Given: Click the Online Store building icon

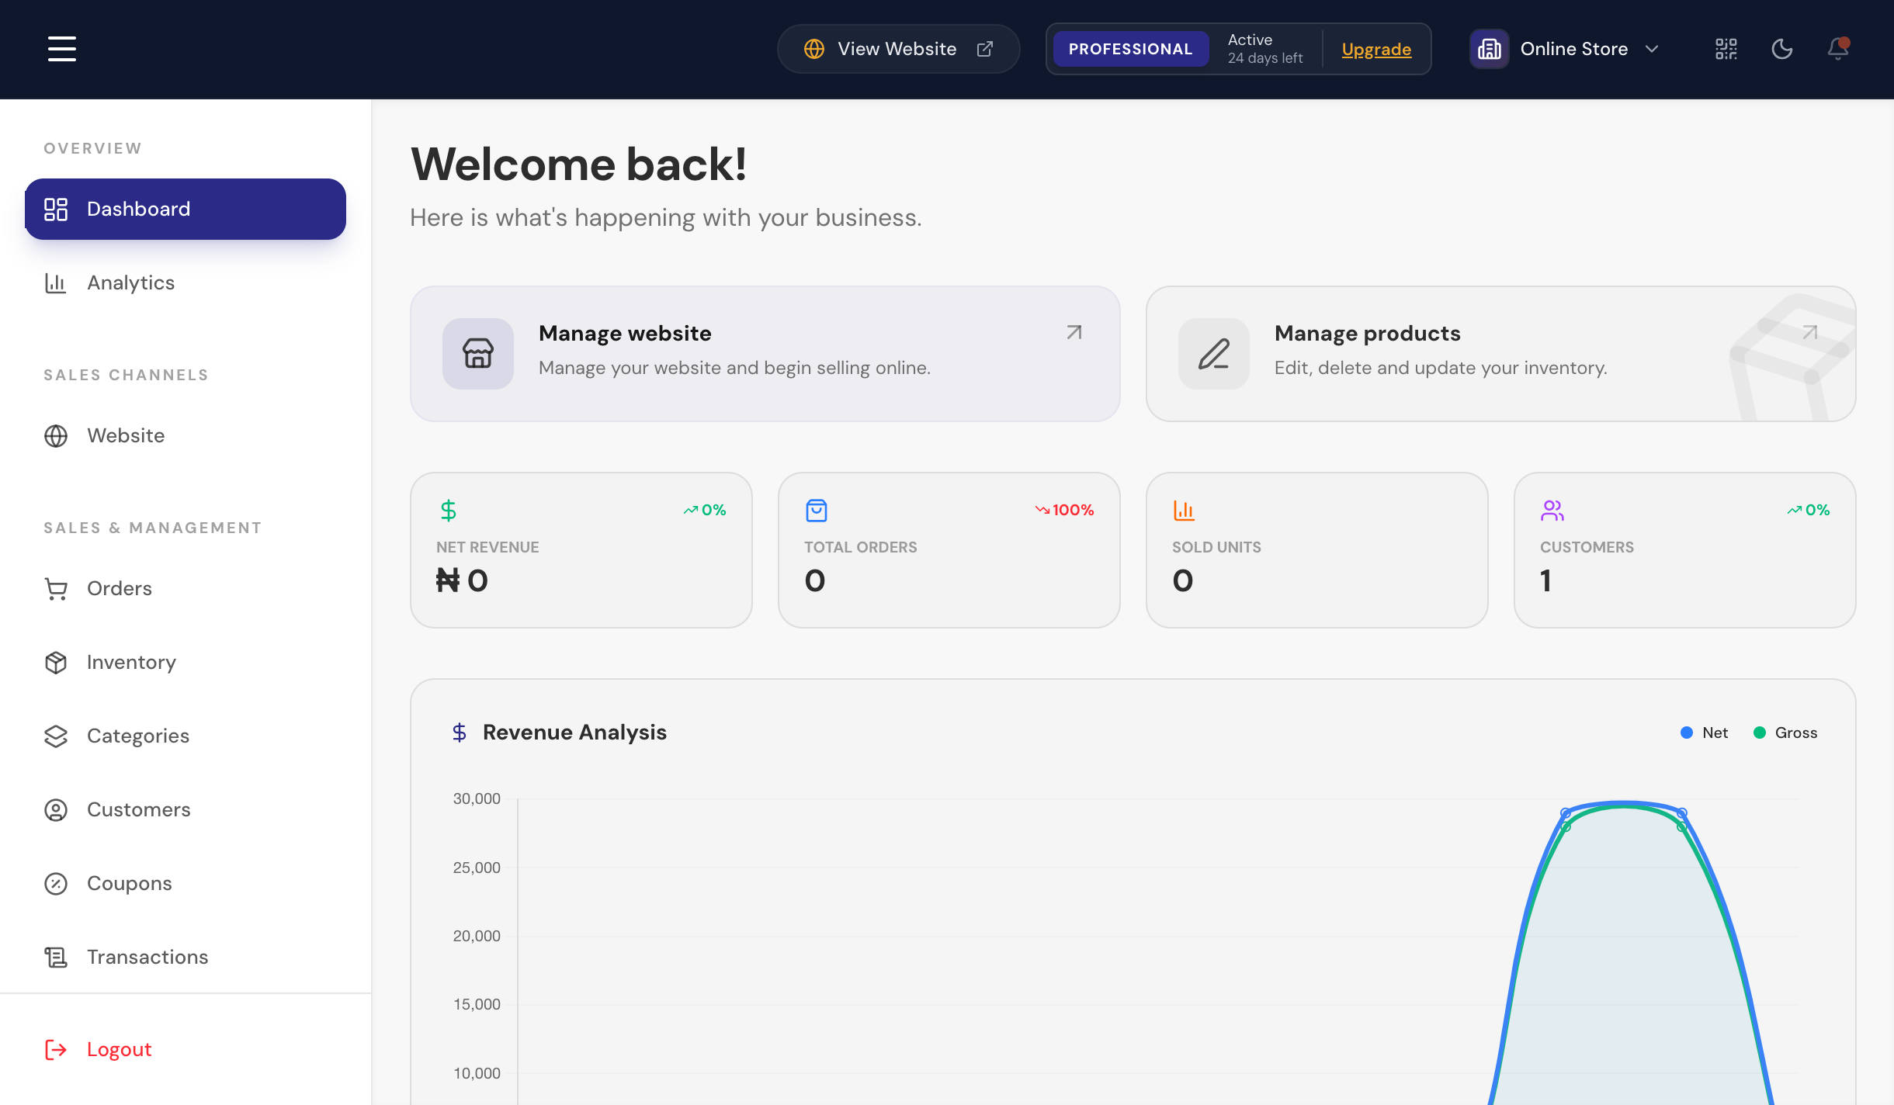Looking at the screenshot, I should click(1489, 49).
